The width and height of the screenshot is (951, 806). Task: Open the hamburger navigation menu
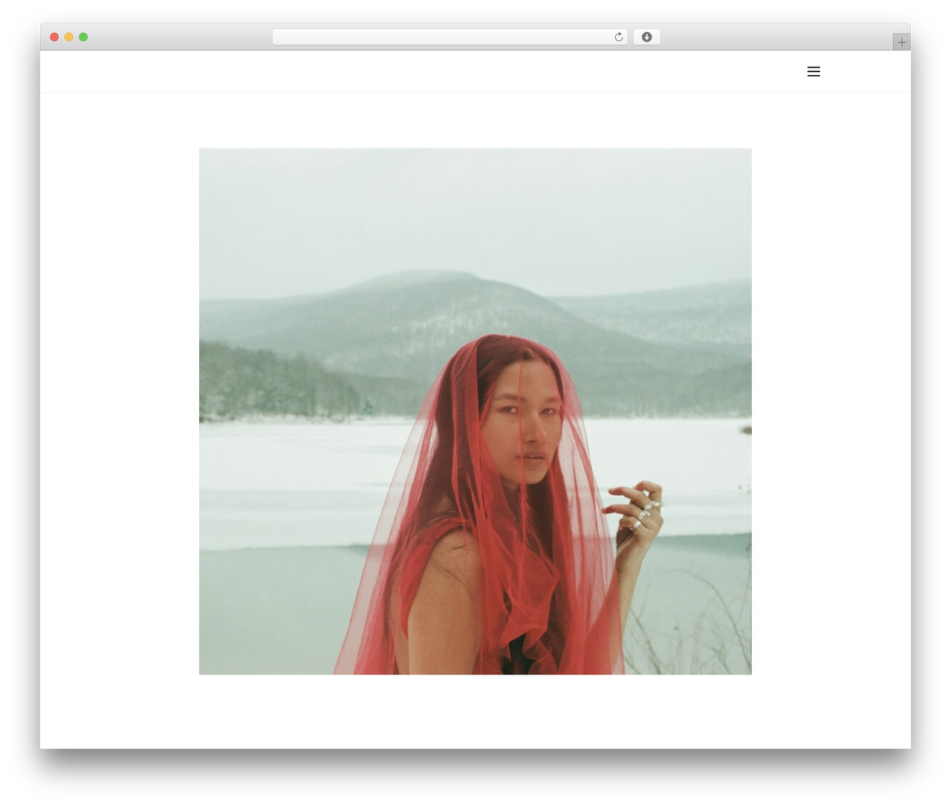[814, 71]
